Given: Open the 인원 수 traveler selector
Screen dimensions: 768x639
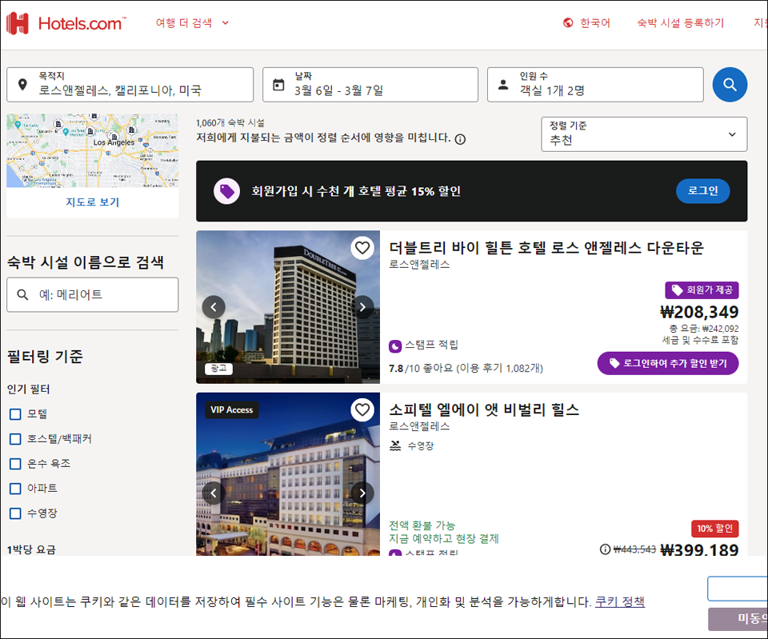Looking at the screenshot, I should (x=595, y=85).
